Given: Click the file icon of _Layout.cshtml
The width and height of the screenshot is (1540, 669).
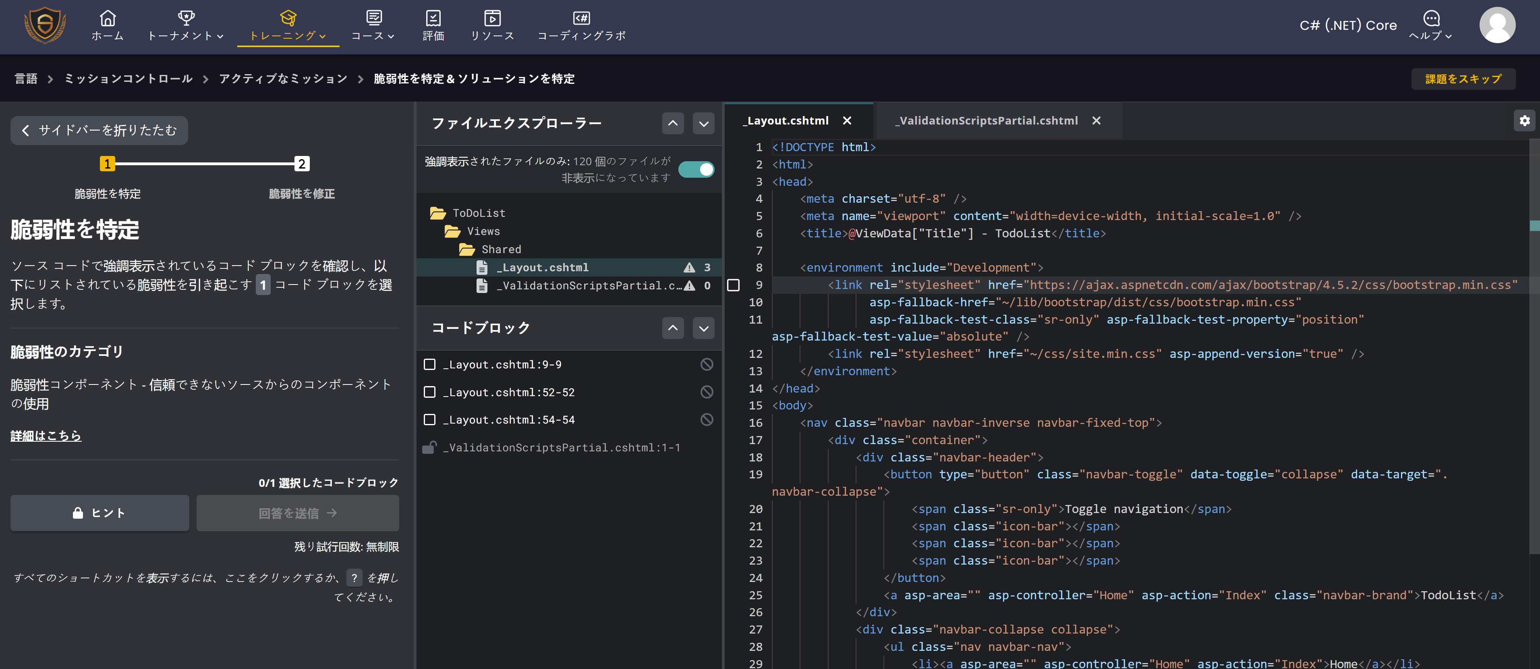Looking at the screenshot, I should point(482,267).
